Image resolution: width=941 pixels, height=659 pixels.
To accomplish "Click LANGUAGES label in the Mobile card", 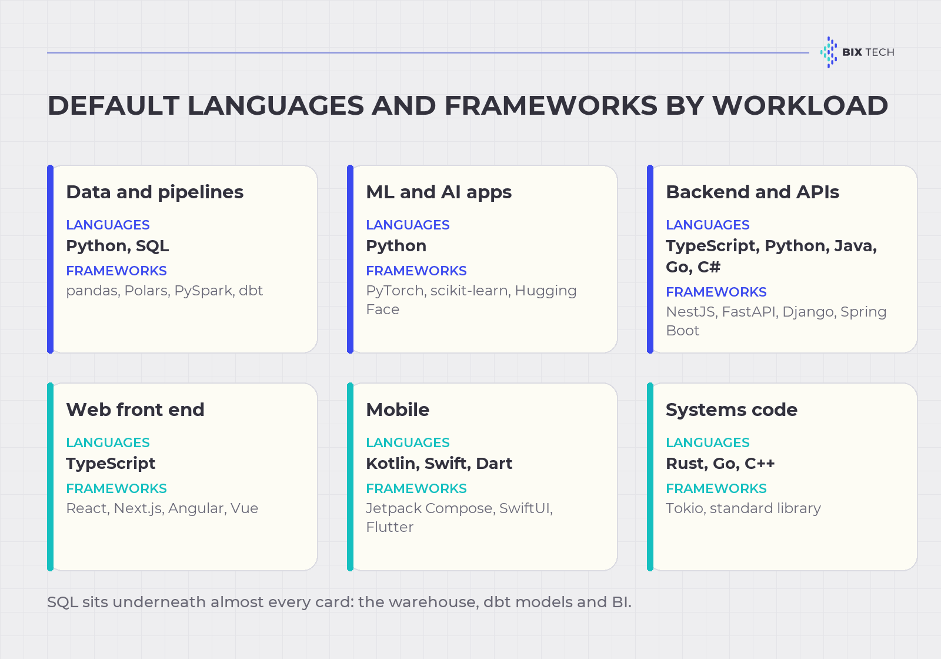I will point(408,442).
